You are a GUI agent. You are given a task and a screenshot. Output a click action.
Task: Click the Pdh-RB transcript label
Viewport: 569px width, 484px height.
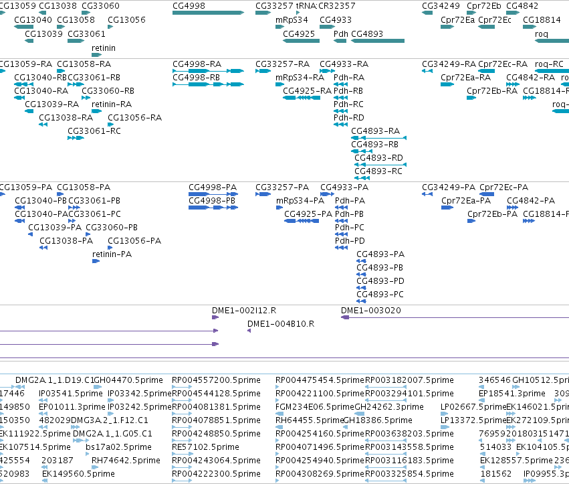(x=348, y=91)
